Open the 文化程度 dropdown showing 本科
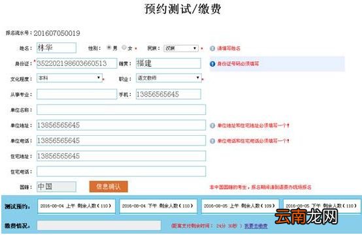The height and width of the screenshot is (235, 362). [x=69, y=78]
